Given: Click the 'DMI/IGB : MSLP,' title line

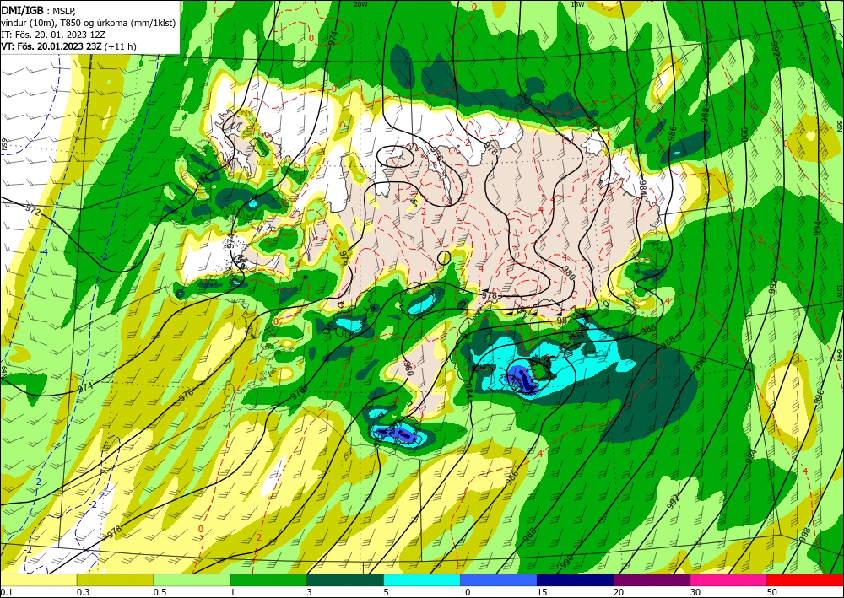Looking at the screenshot, I should pyautogui.click(x=39, y=9).
